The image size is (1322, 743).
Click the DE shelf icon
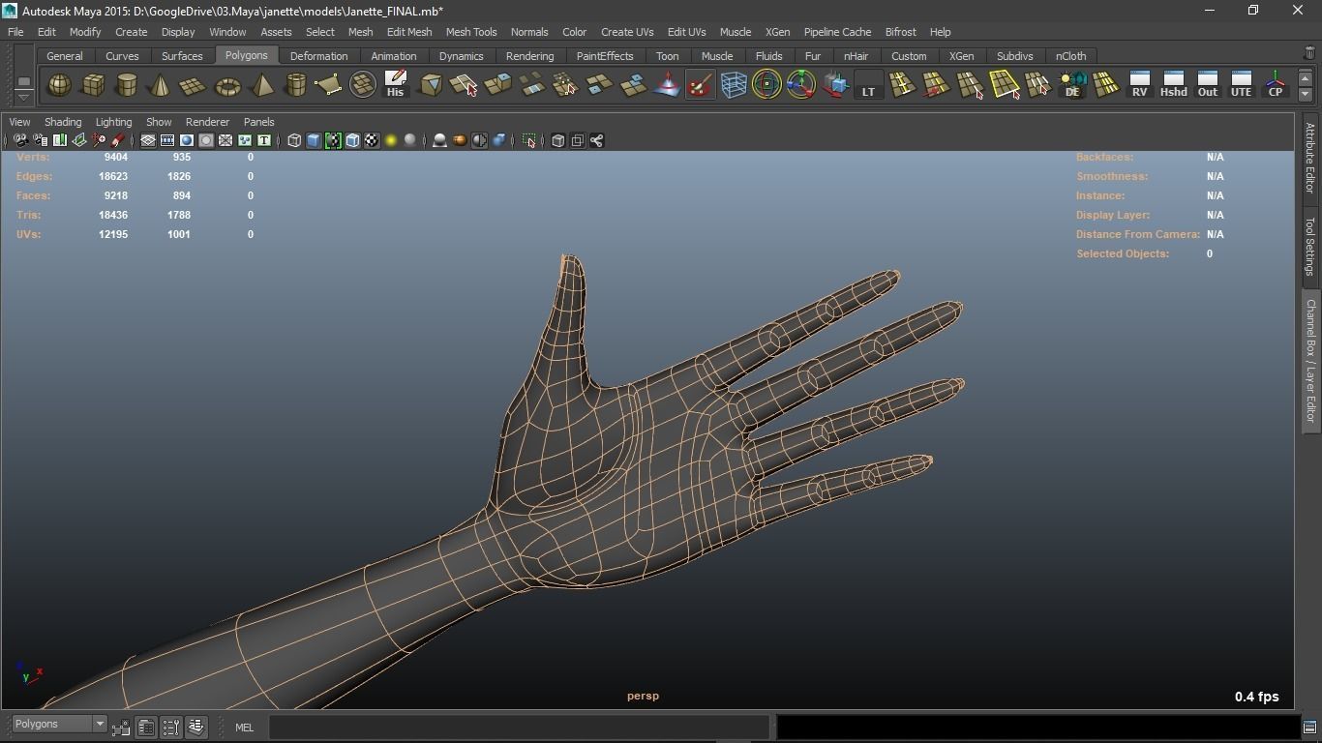pyautogui.click(x=1071, y=85)
